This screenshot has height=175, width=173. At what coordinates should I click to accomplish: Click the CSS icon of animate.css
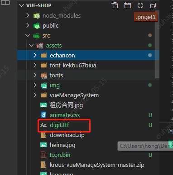[x=43, y=115]
